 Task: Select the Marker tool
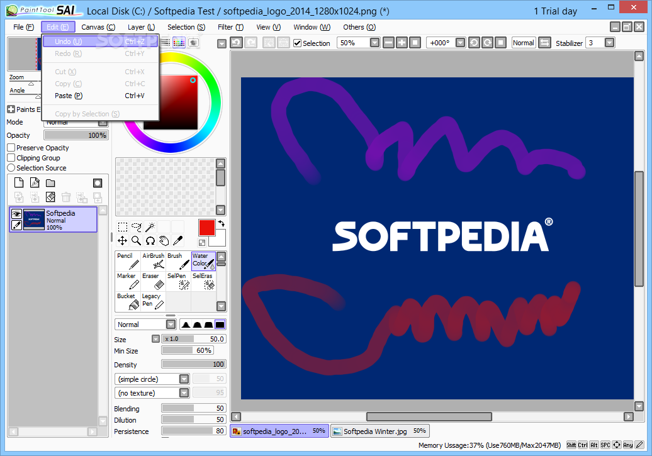pos(128,281)
